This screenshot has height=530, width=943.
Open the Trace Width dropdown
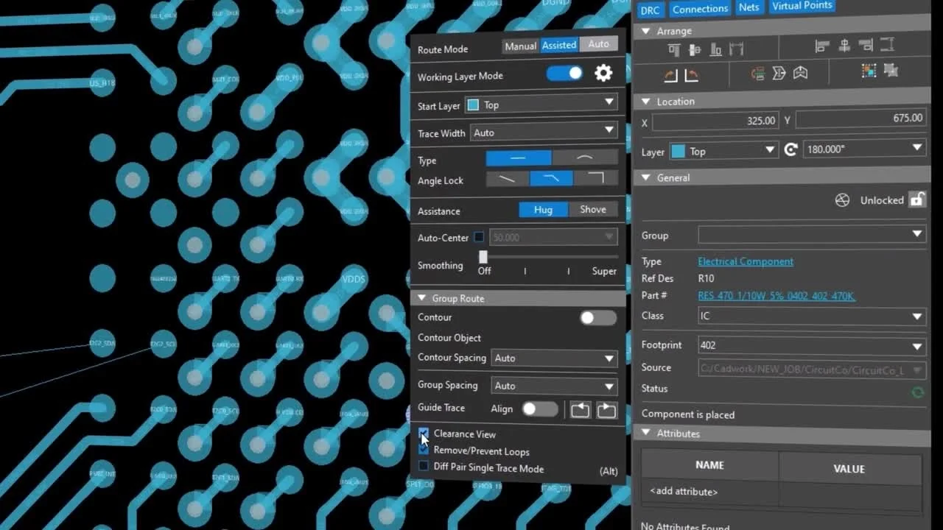(543, 132)
